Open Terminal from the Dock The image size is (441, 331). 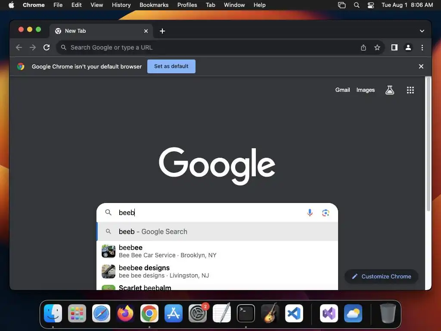(246, 313)
